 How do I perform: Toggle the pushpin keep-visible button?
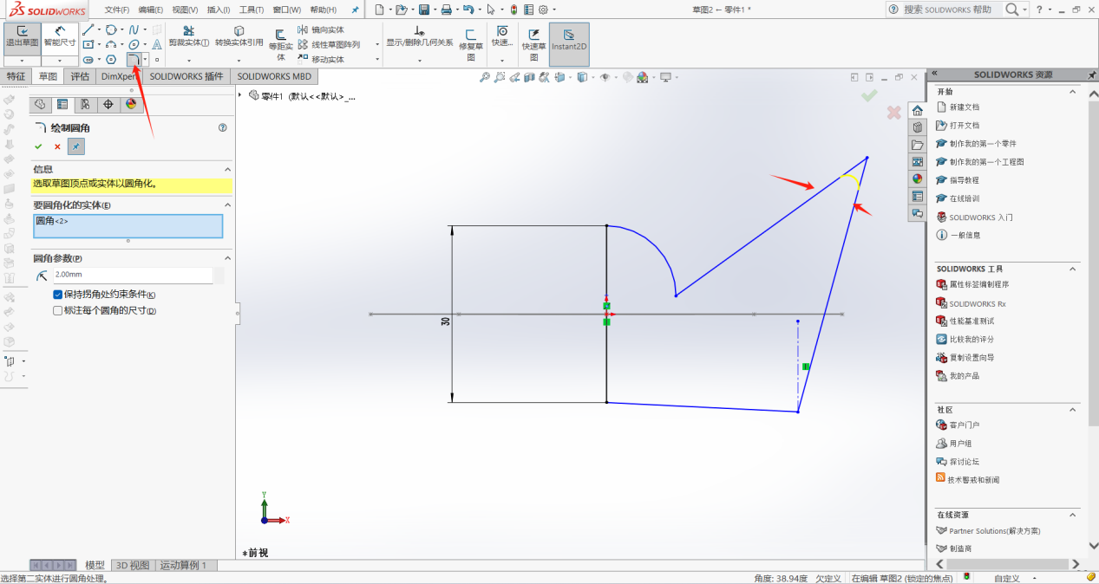[x=77, y=146]
